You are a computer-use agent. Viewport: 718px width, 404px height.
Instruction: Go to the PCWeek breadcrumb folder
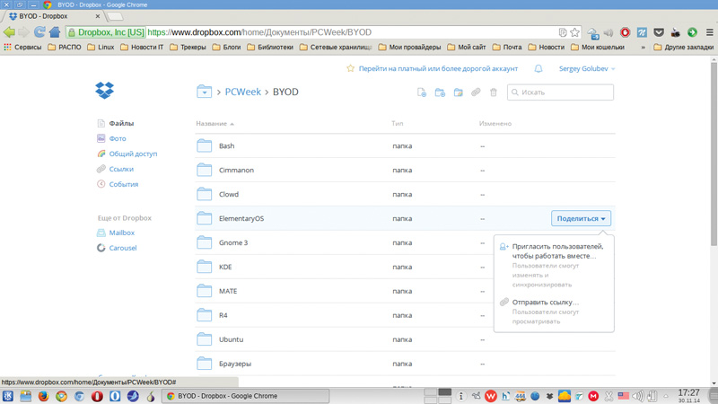[x=242, y=92]
